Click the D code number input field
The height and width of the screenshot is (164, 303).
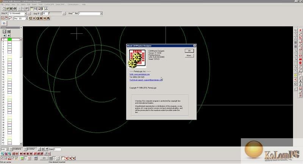tap(45, 13)
